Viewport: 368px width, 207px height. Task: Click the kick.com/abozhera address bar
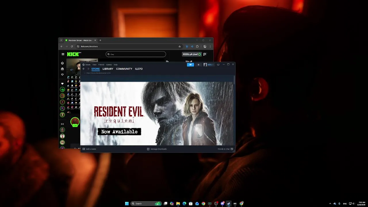pos(129,46)
